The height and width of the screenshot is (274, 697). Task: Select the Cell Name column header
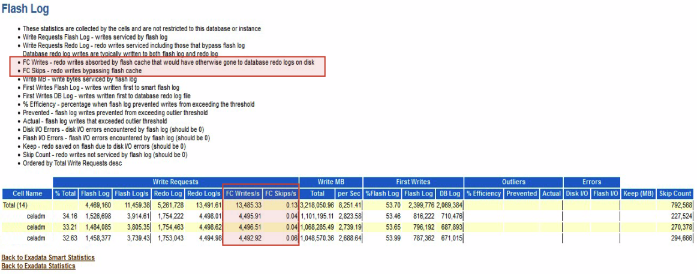(x=27, y=194)
